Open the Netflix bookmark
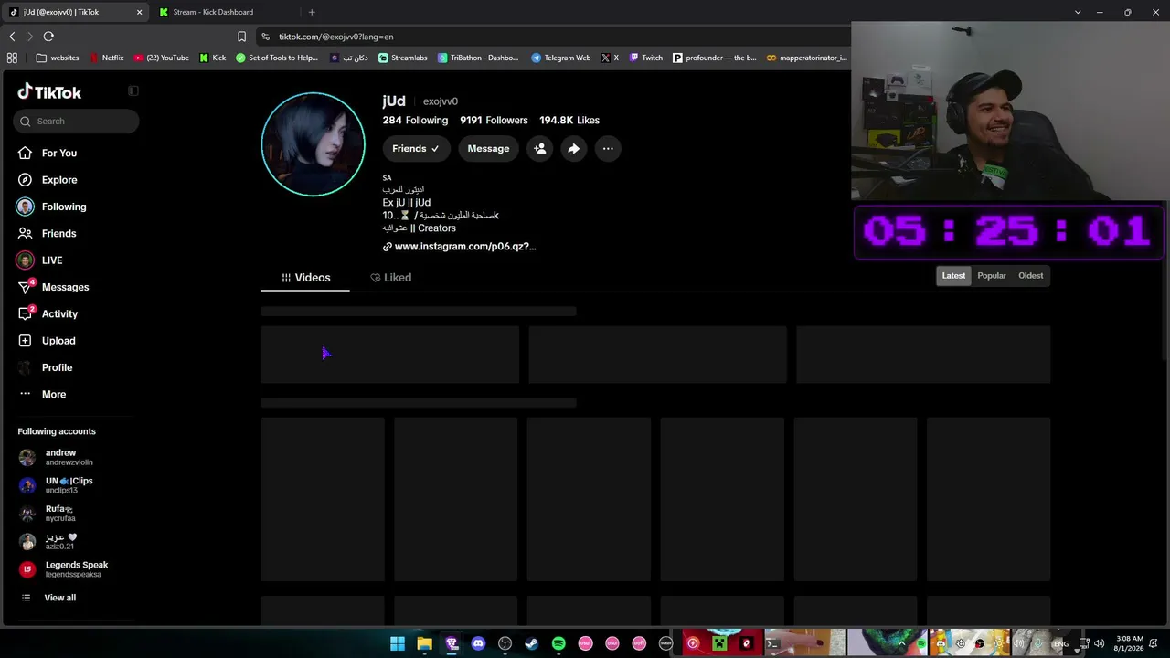Image resolution: width=1170 pixels, height=658 pixels. tap(105, 58)
